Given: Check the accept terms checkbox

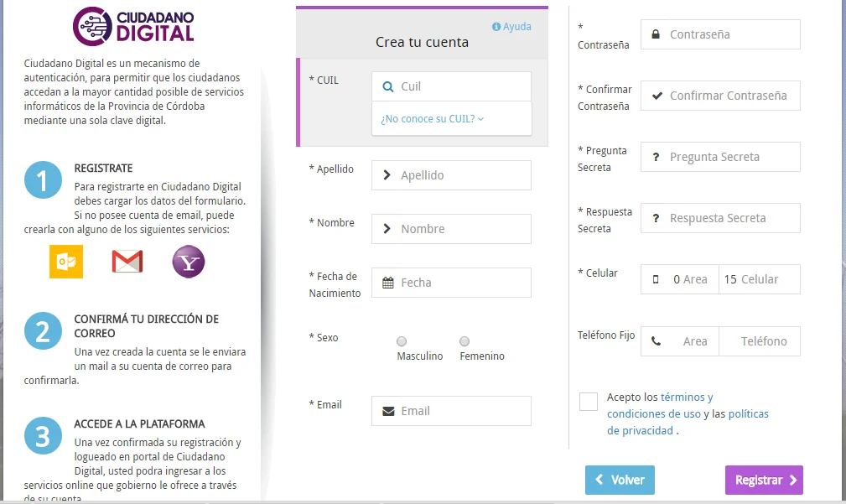Looking at the screenshot, I should [x=588, y=402].
